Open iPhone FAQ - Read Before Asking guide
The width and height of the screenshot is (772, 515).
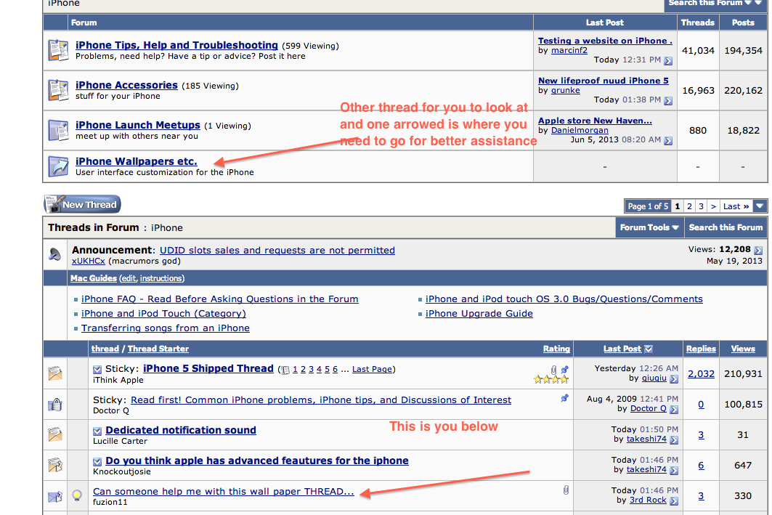[219, 299]
